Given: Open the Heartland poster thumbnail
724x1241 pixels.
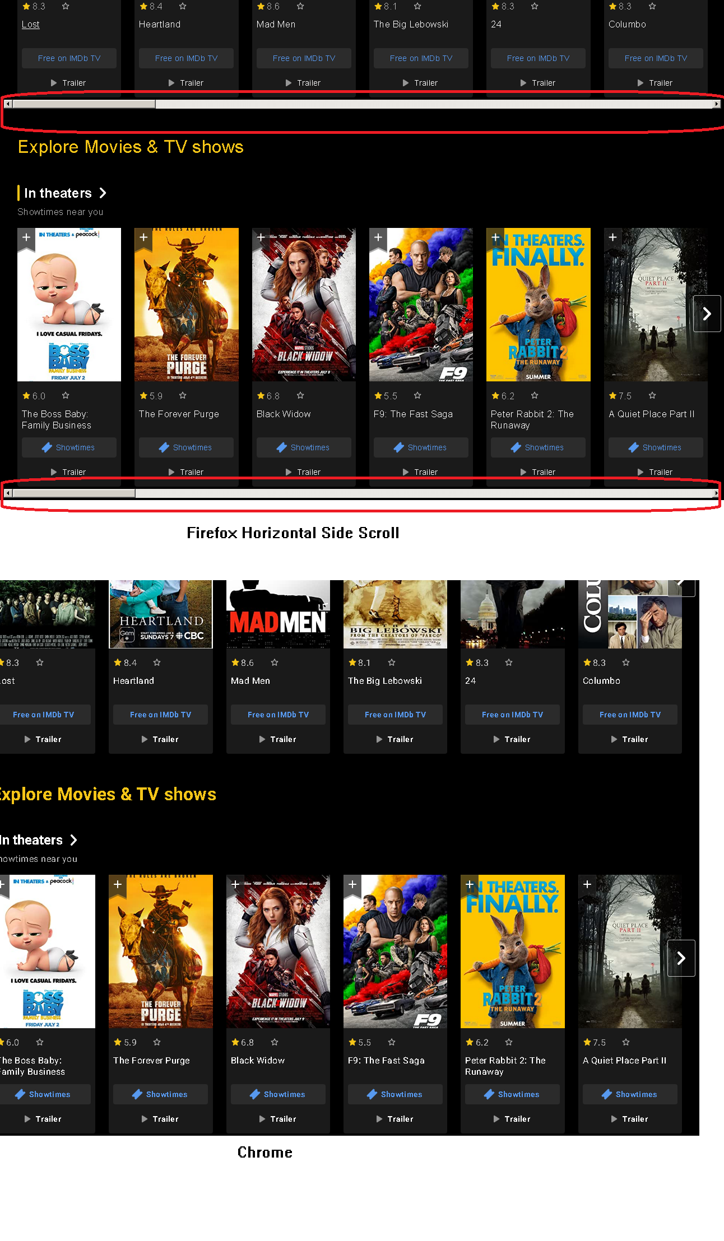Looking at the screenshot, I should tap(161, 614).
